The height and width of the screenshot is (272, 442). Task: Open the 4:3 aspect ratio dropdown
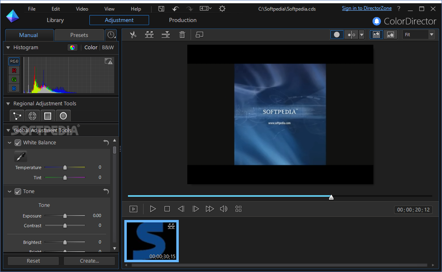[206, 9]
